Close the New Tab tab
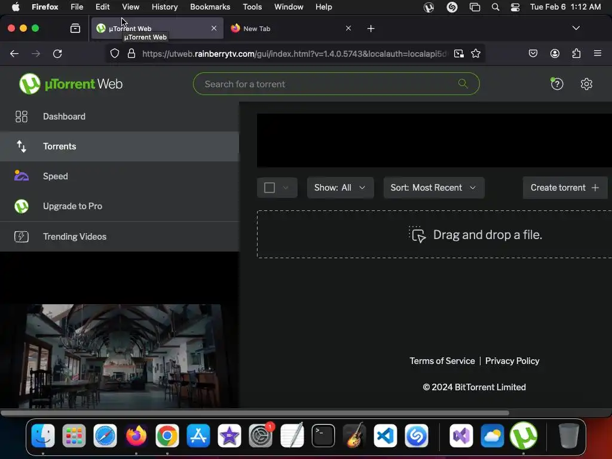Image resolution: width=612 pixels, height=459 pixels. (348, 29)
